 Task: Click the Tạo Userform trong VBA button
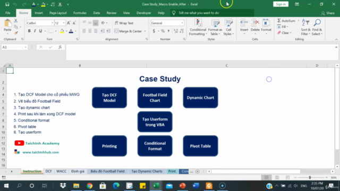(x=155, y=121)
